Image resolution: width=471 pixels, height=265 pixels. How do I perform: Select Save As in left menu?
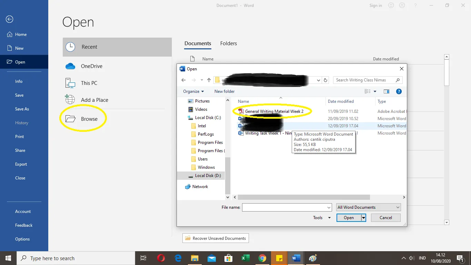(22, 109)
